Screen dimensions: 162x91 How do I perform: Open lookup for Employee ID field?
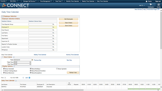click(53, 27)
